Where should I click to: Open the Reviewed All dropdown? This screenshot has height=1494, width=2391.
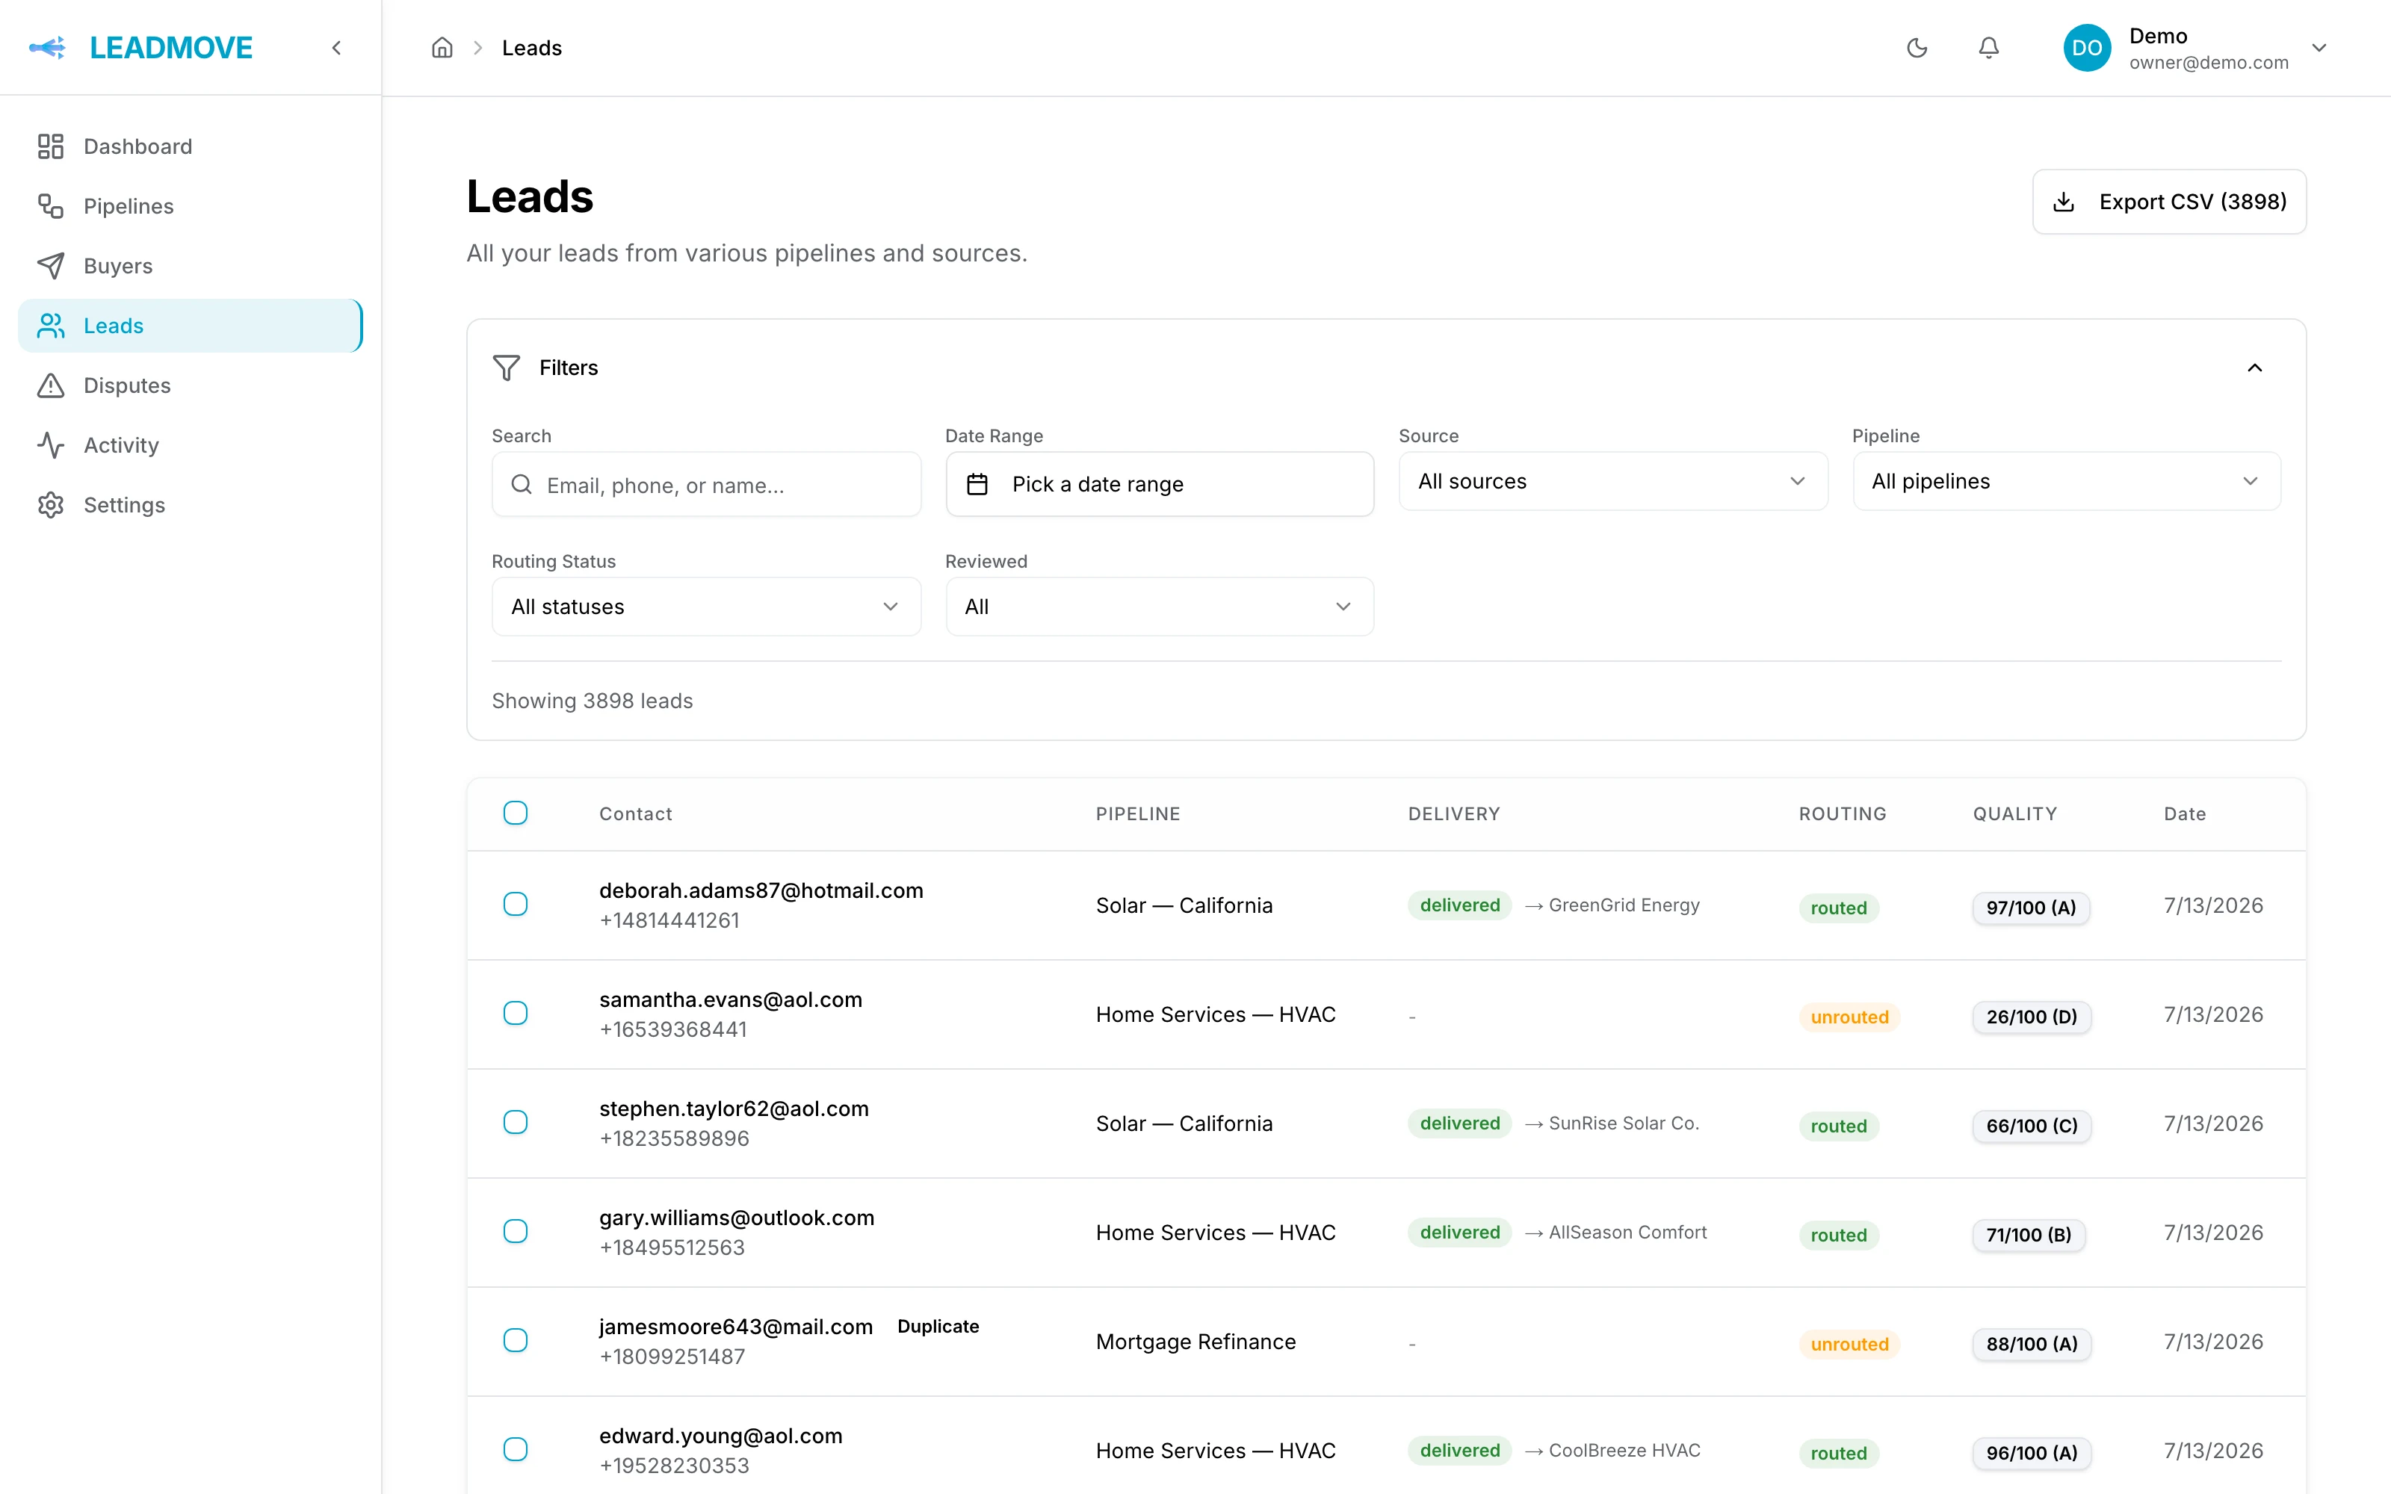[1159, 607]
